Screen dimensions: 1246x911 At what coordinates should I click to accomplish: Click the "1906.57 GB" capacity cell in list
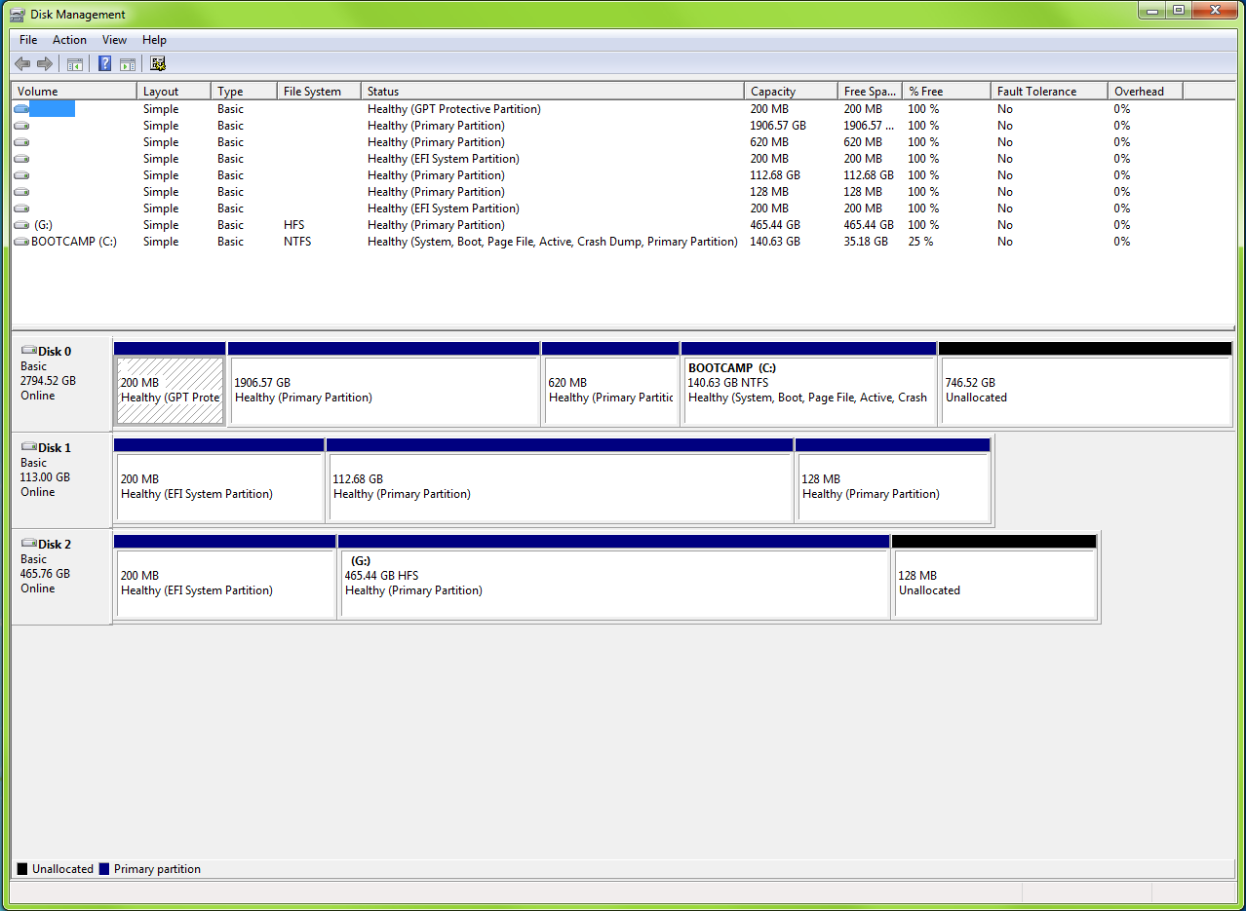(x=778, y=126)
